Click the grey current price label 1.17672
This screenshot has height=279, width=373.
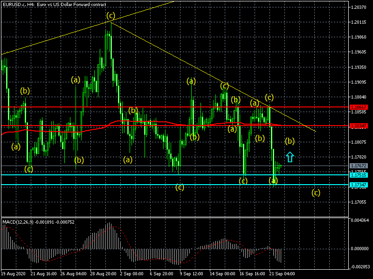point(360,166)
